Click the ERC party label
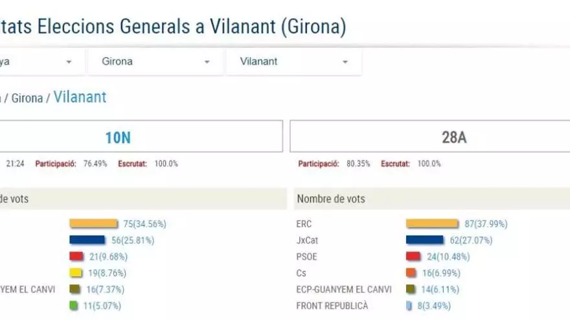The height and width of the screenshot is (320, 570). (304, 224)
